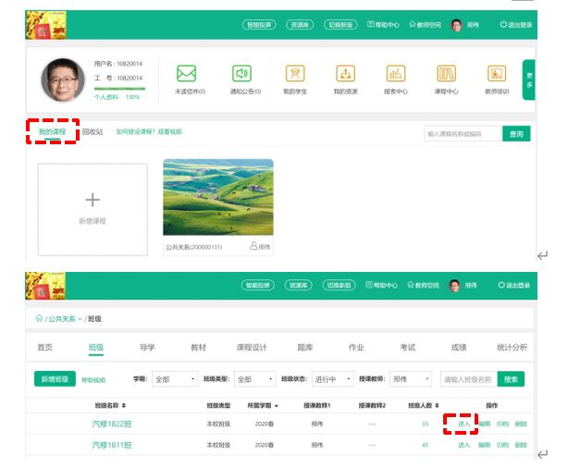Switch to the 课程设计 tab
Image resolution: width=568 pixels, height=468 pixels.
[x=251, y=348]
